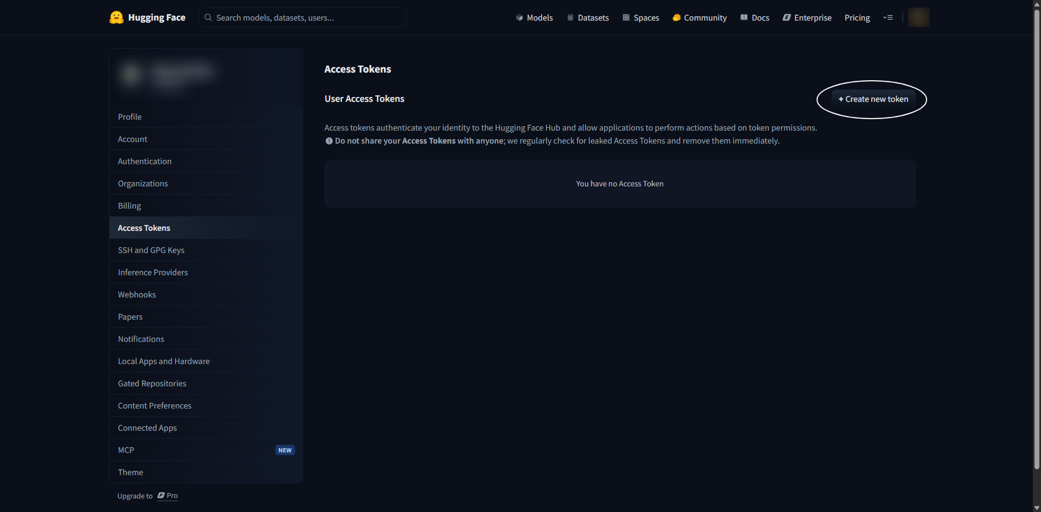Click the scrollbar down arrow
1041x512 pixels.
[1037, 508]
